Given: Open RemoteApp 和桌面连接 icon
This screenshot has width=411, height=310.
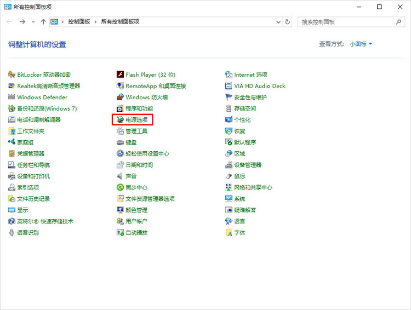Looking at the screenshot, I should [x=120, y=86].
